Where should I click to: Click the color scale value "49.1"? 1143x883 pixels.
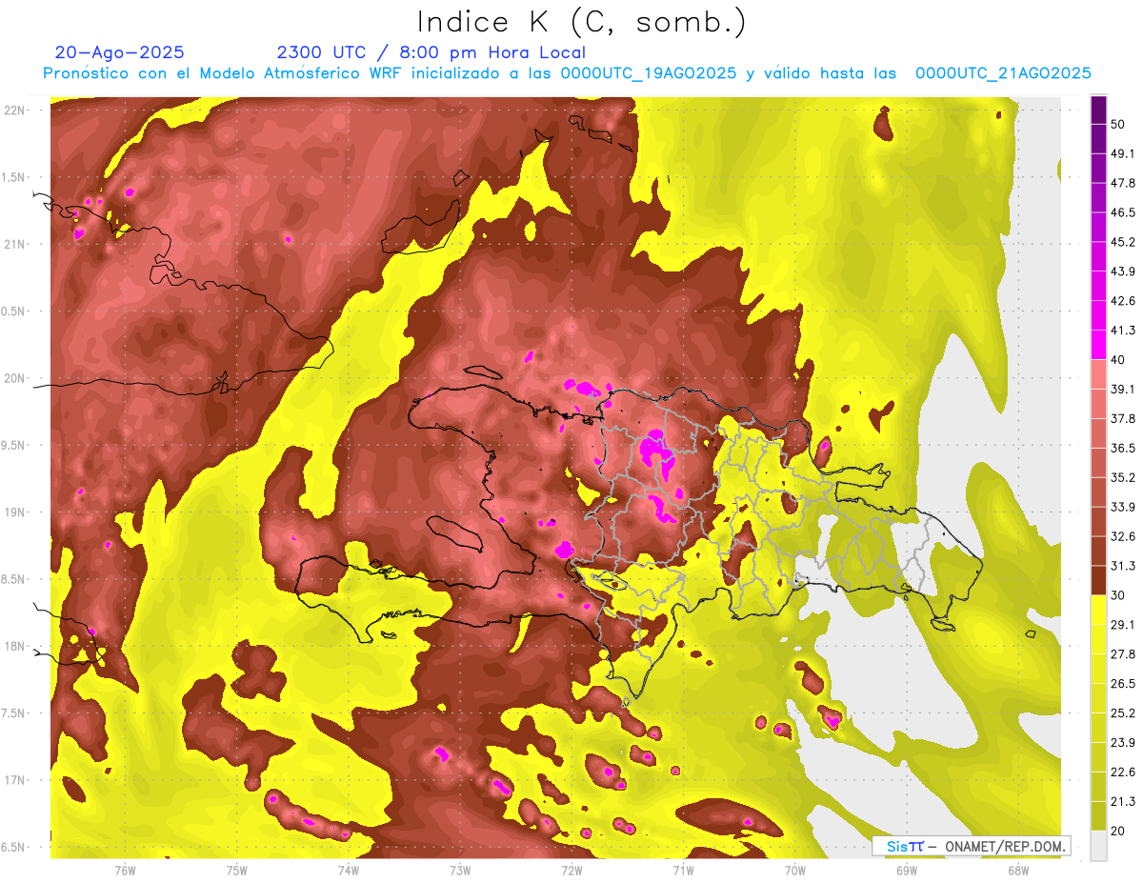click(x=1123, y=153)
